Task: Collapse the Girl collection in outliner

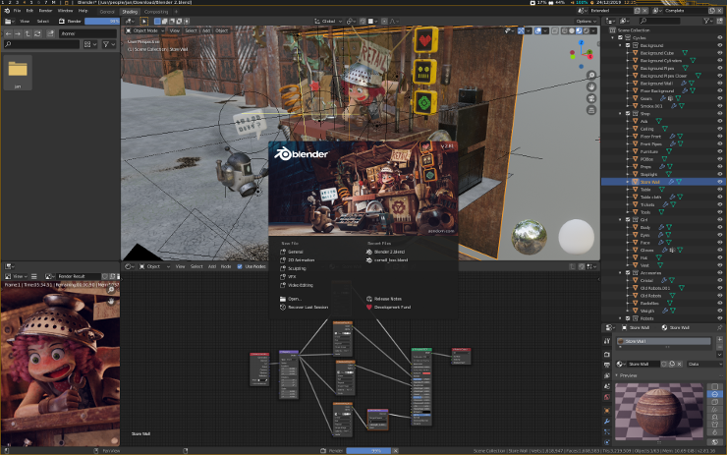Action: point(620,220)
